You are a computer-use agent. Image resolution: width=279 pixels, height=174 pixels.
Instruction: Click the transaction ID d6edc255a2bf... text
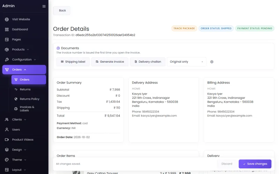(105, 35)
